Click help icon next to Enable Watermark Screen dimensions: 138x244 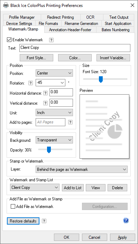point(52,40)
